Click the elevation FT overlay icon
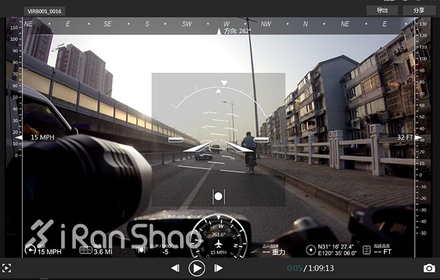The height and width of the screenshot is (280, 440). point(366,249)
